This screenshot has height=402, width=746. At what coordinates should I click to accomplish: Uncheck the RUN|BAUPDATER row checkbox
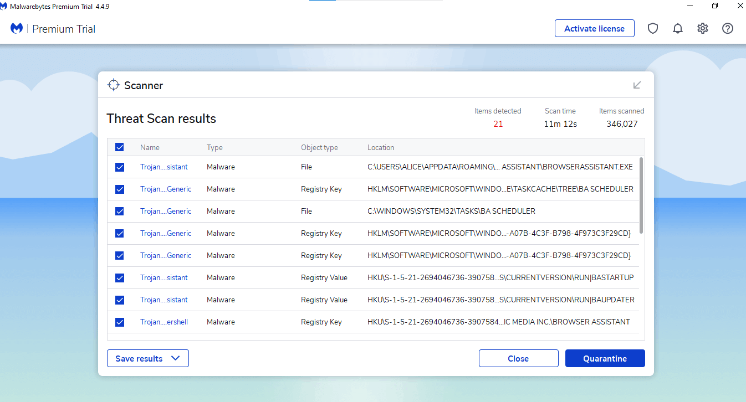click(x=119, y=300)
